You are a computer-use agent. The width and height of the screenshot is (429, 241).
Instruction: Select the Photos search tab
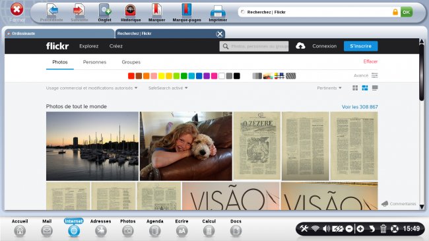pyautogui.click(x=60, y=62)
